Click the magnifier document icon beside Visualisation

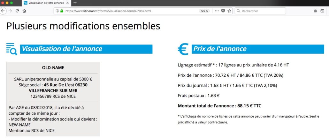pos(11,49)
